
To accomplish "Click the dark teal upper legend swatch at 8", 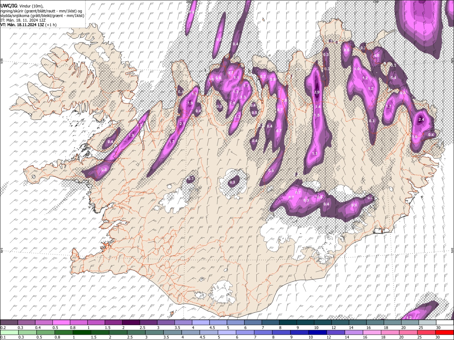I will tap(288, 322).
